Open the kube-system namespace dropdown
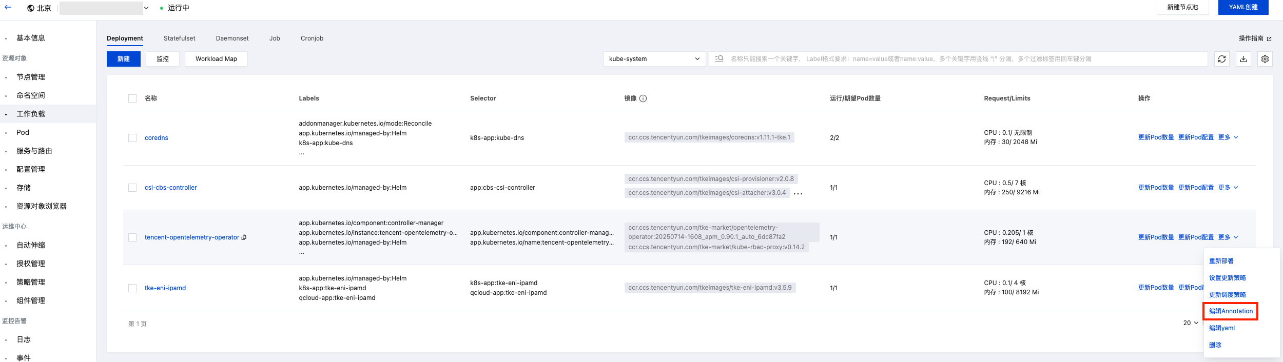This screenshot has width=1283, height=362. click(x=654, y=59)
